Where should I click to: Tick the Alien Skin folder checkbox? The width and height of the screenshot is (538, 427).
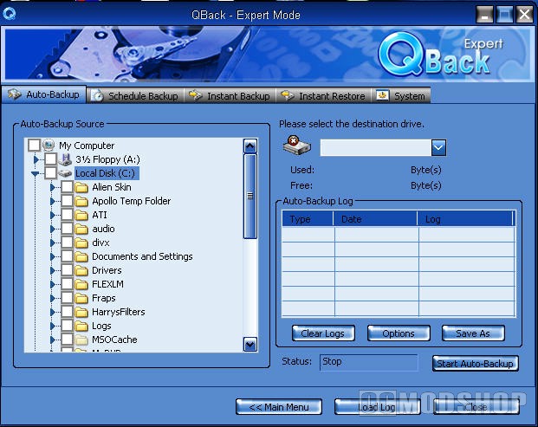coord(68,186)
